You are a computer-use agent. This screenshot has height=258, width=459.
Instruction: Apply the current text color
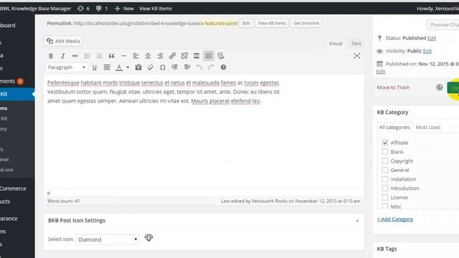coord(119,67)
